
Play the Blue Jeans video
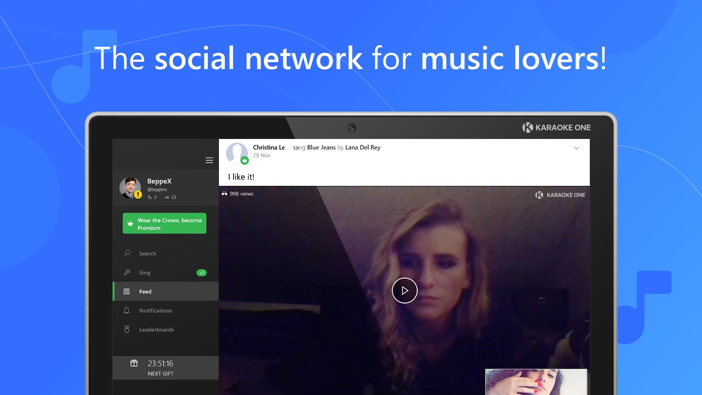pos(404,290)
